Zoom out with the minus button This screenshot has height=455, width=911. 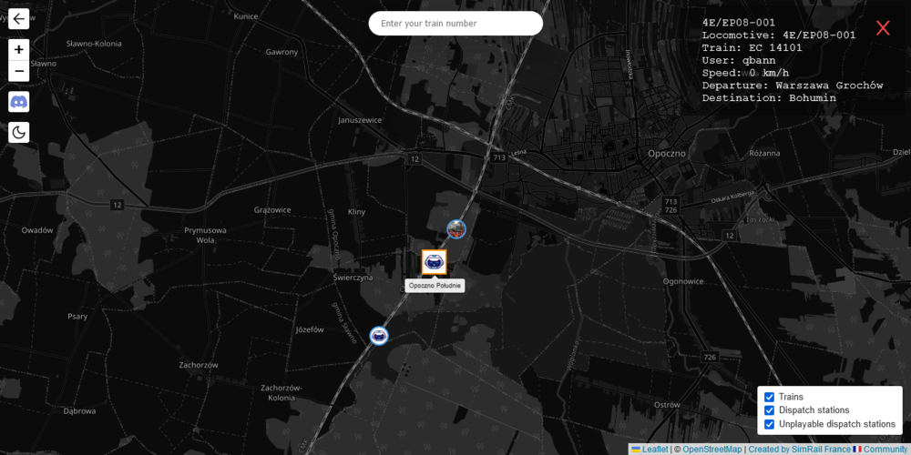click(18, 71)
